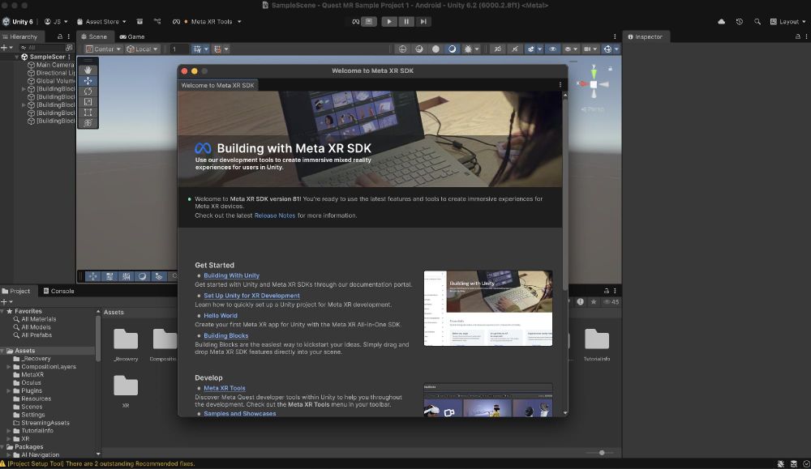Select Wireframe draw mode globe icon in Scene toolbar
Screen dimensions: 811x469
coord(402,49)
